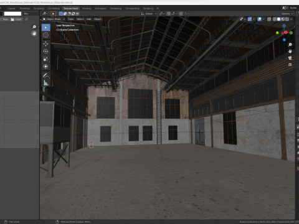
Task: Select the Measure tool
Action: coord(45,83)
